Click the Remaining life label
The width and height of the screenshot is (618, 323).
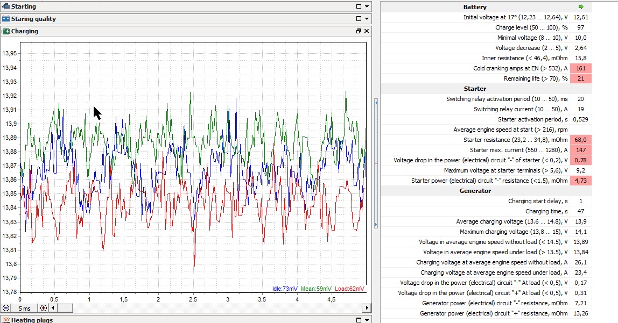pyautogui.click(x=536, y=78)
